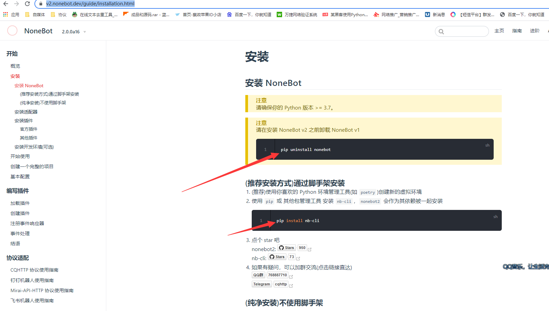The height and width of the screenshot is (311, 549).
Task: Open the 2.0.0a16 version dropdown
Action: tap(74, 32)
